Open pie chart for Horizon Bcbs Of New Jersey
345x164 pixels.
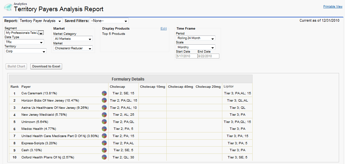[104, 100]
